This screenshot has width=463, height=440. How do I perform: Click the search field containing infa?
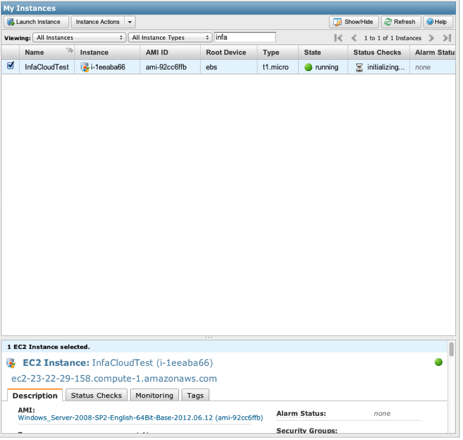click(245, 37)
